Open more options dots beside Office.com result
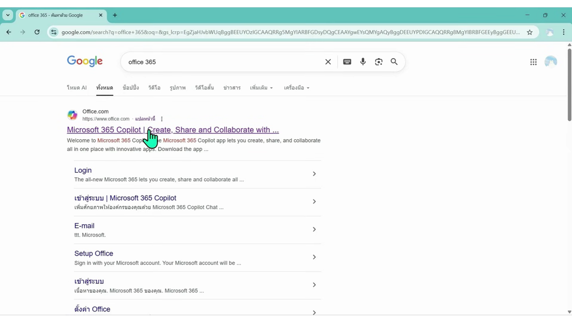Screen dimensions: 572x322 click(x=161, y=119)
